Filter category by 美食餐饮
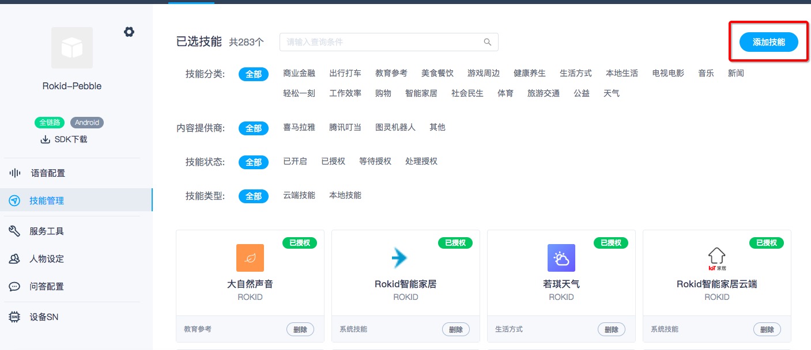The width and height of the screenshot is (811, 350). (x=437, y=73)
